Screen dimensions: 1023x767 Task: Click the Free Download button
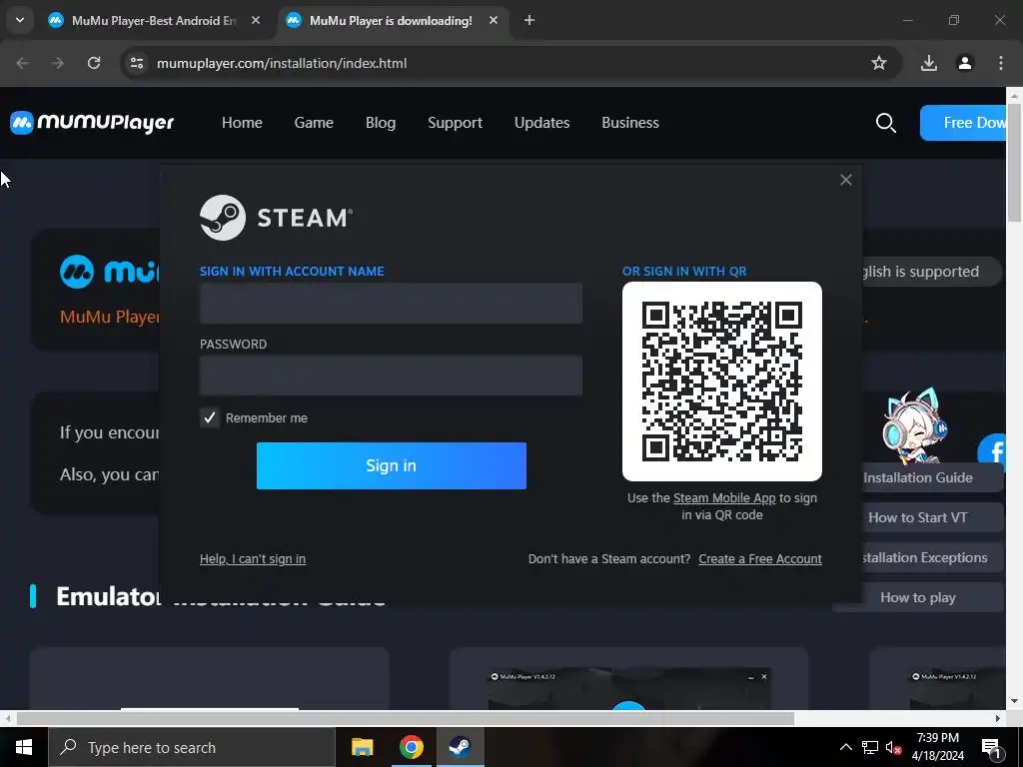pyautogui.click(x=963, y=123)
